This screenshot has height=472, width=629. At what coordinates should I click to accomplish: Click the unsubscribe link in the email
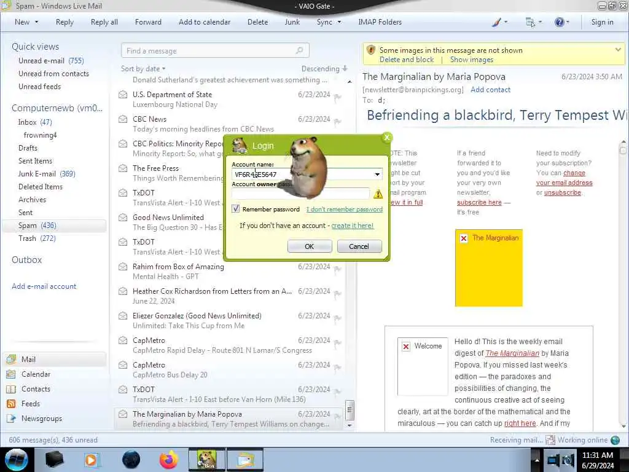(563, 192)
